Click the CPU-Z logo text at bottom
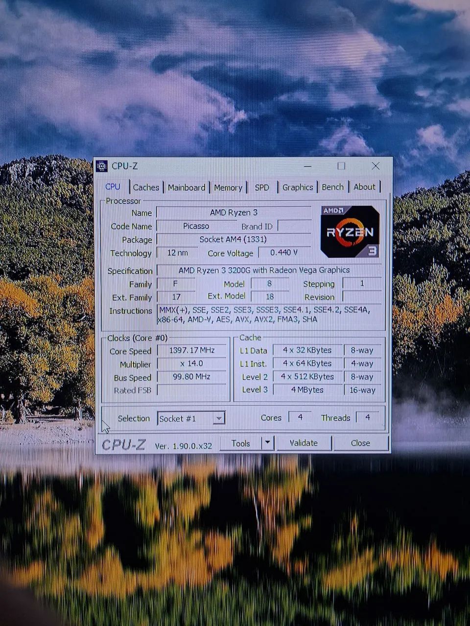Image resolution: width=470 pixels, height=626 pixels. 123,445
